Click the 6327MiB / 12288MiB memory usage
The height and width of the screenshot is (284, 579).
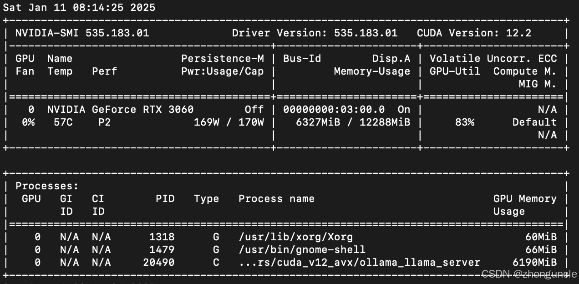click(353, 122)
